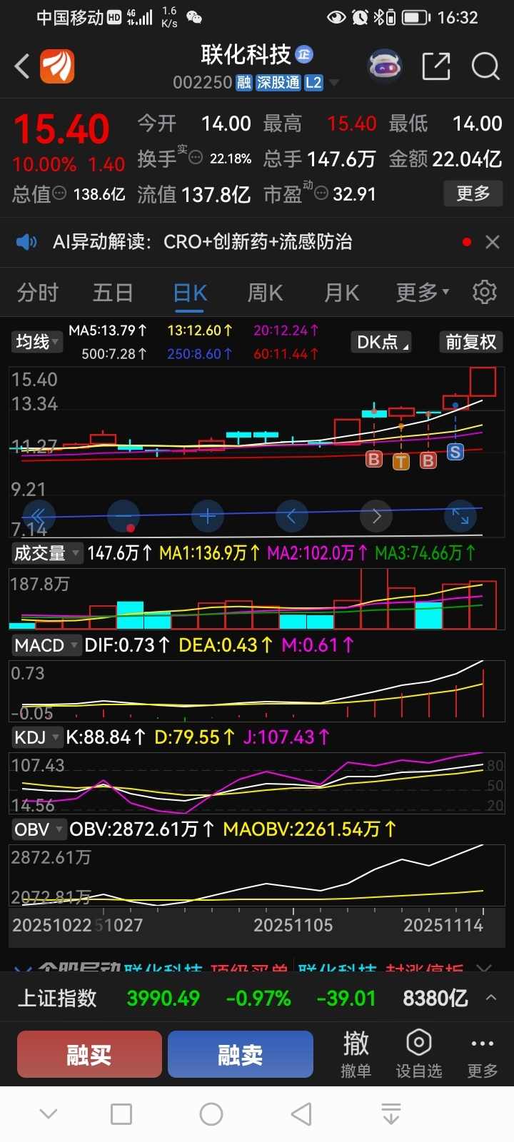The width and height of the screenshot is (514, 1142).
Task: Open the orange Eastmoney app logo
Action: click(x=57, y=66)
